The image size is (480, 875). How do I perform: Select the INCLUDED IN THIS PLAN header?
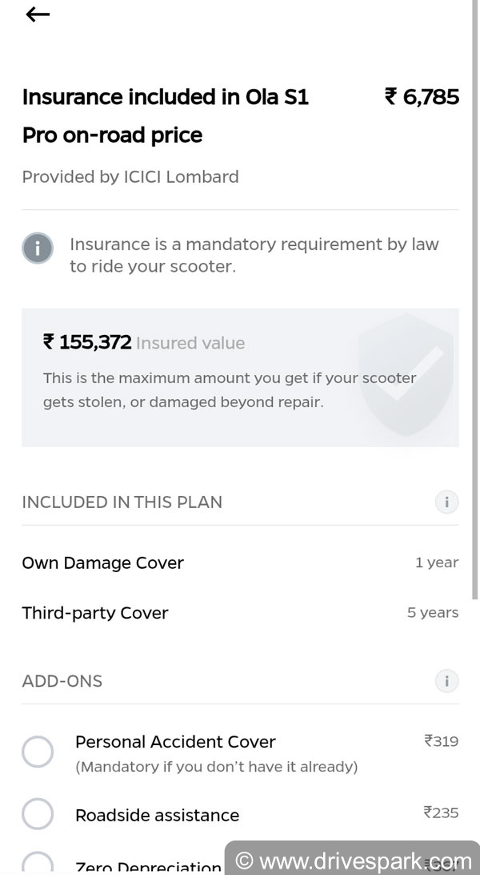[122, 502]
